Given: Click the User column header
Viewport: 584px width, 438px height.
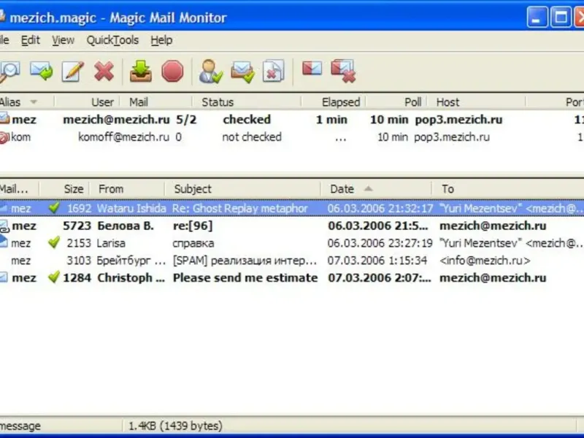Looking at the screenshot, I should click(x=87, y=102).
